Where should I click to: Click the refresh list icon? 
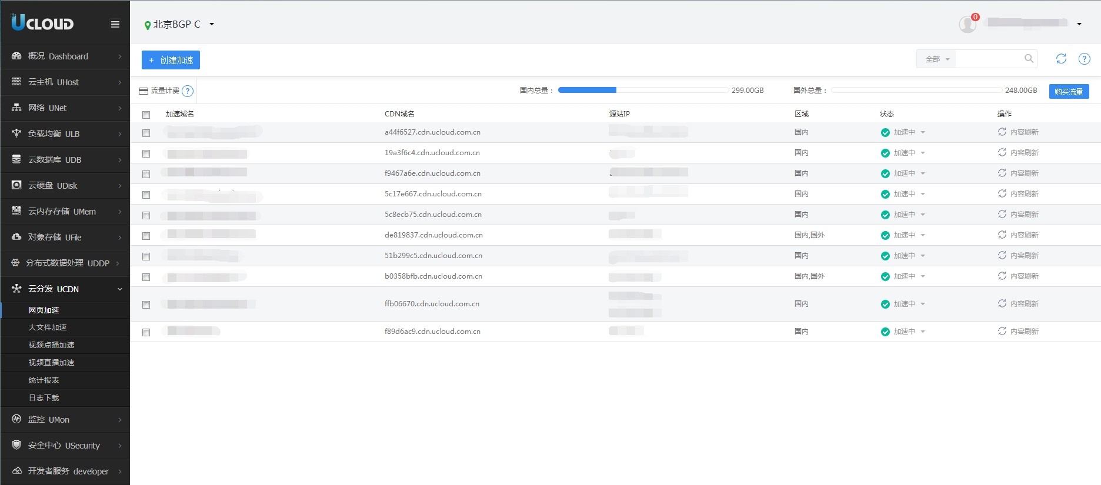click(x=1061, y=59)
